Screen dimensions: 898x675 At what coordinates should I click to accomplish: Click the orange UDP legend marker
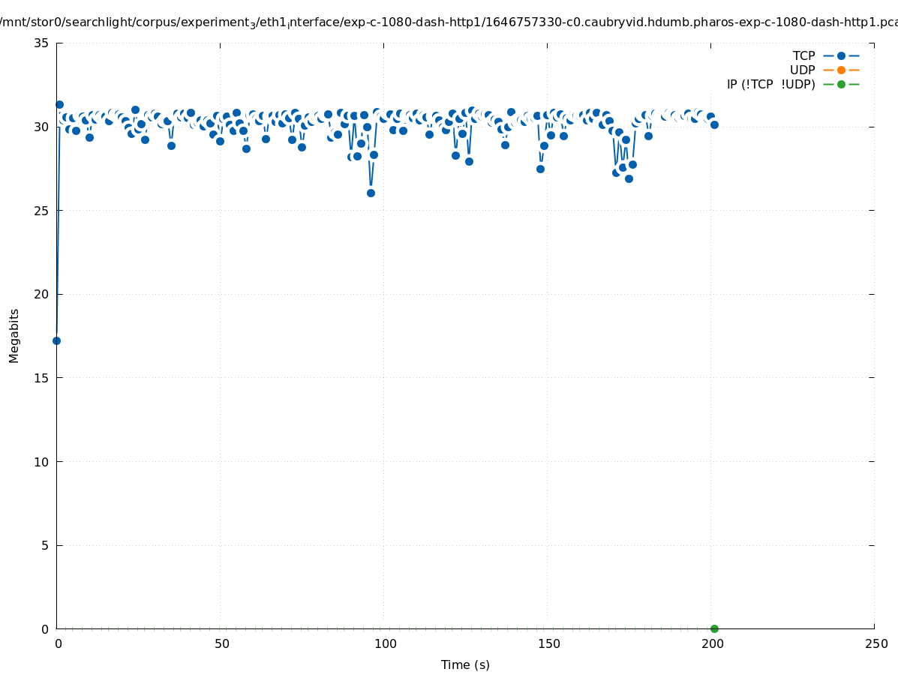[841, 70]
